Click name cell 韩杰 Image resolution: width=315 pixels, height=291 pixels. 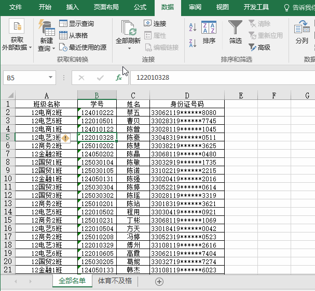coord(133,270)
